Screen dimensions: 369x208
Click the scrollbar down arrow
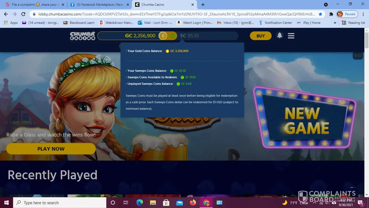click(367, 195)
